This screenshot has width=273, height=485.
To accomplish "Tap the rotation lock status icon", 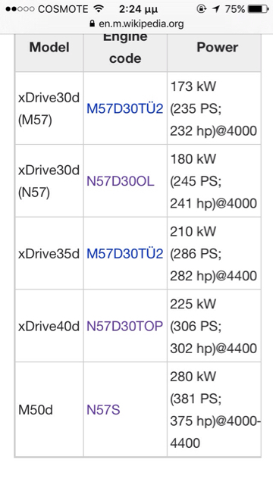I will (201, 9).
